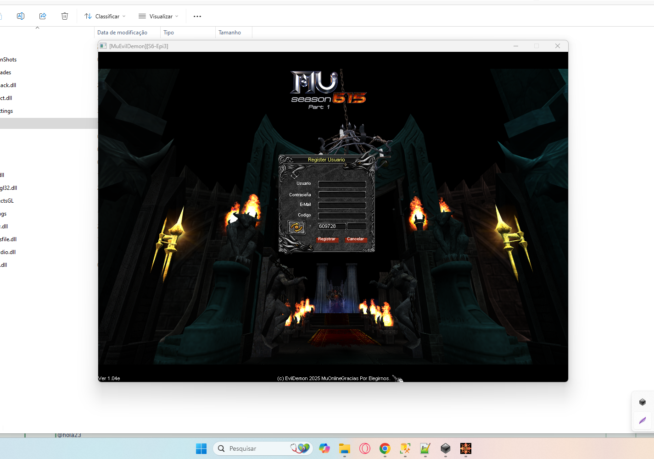Select the file ending in dio.dll
The height and width of the screenshot is (459, 654).
pos(8,252)
